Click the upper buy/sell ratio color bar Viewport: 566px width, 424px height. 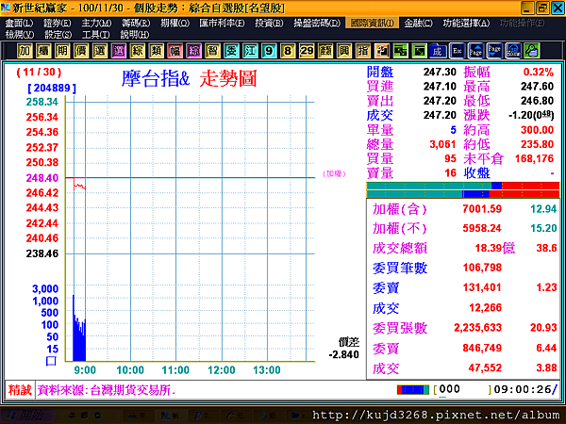pos(463,186)
